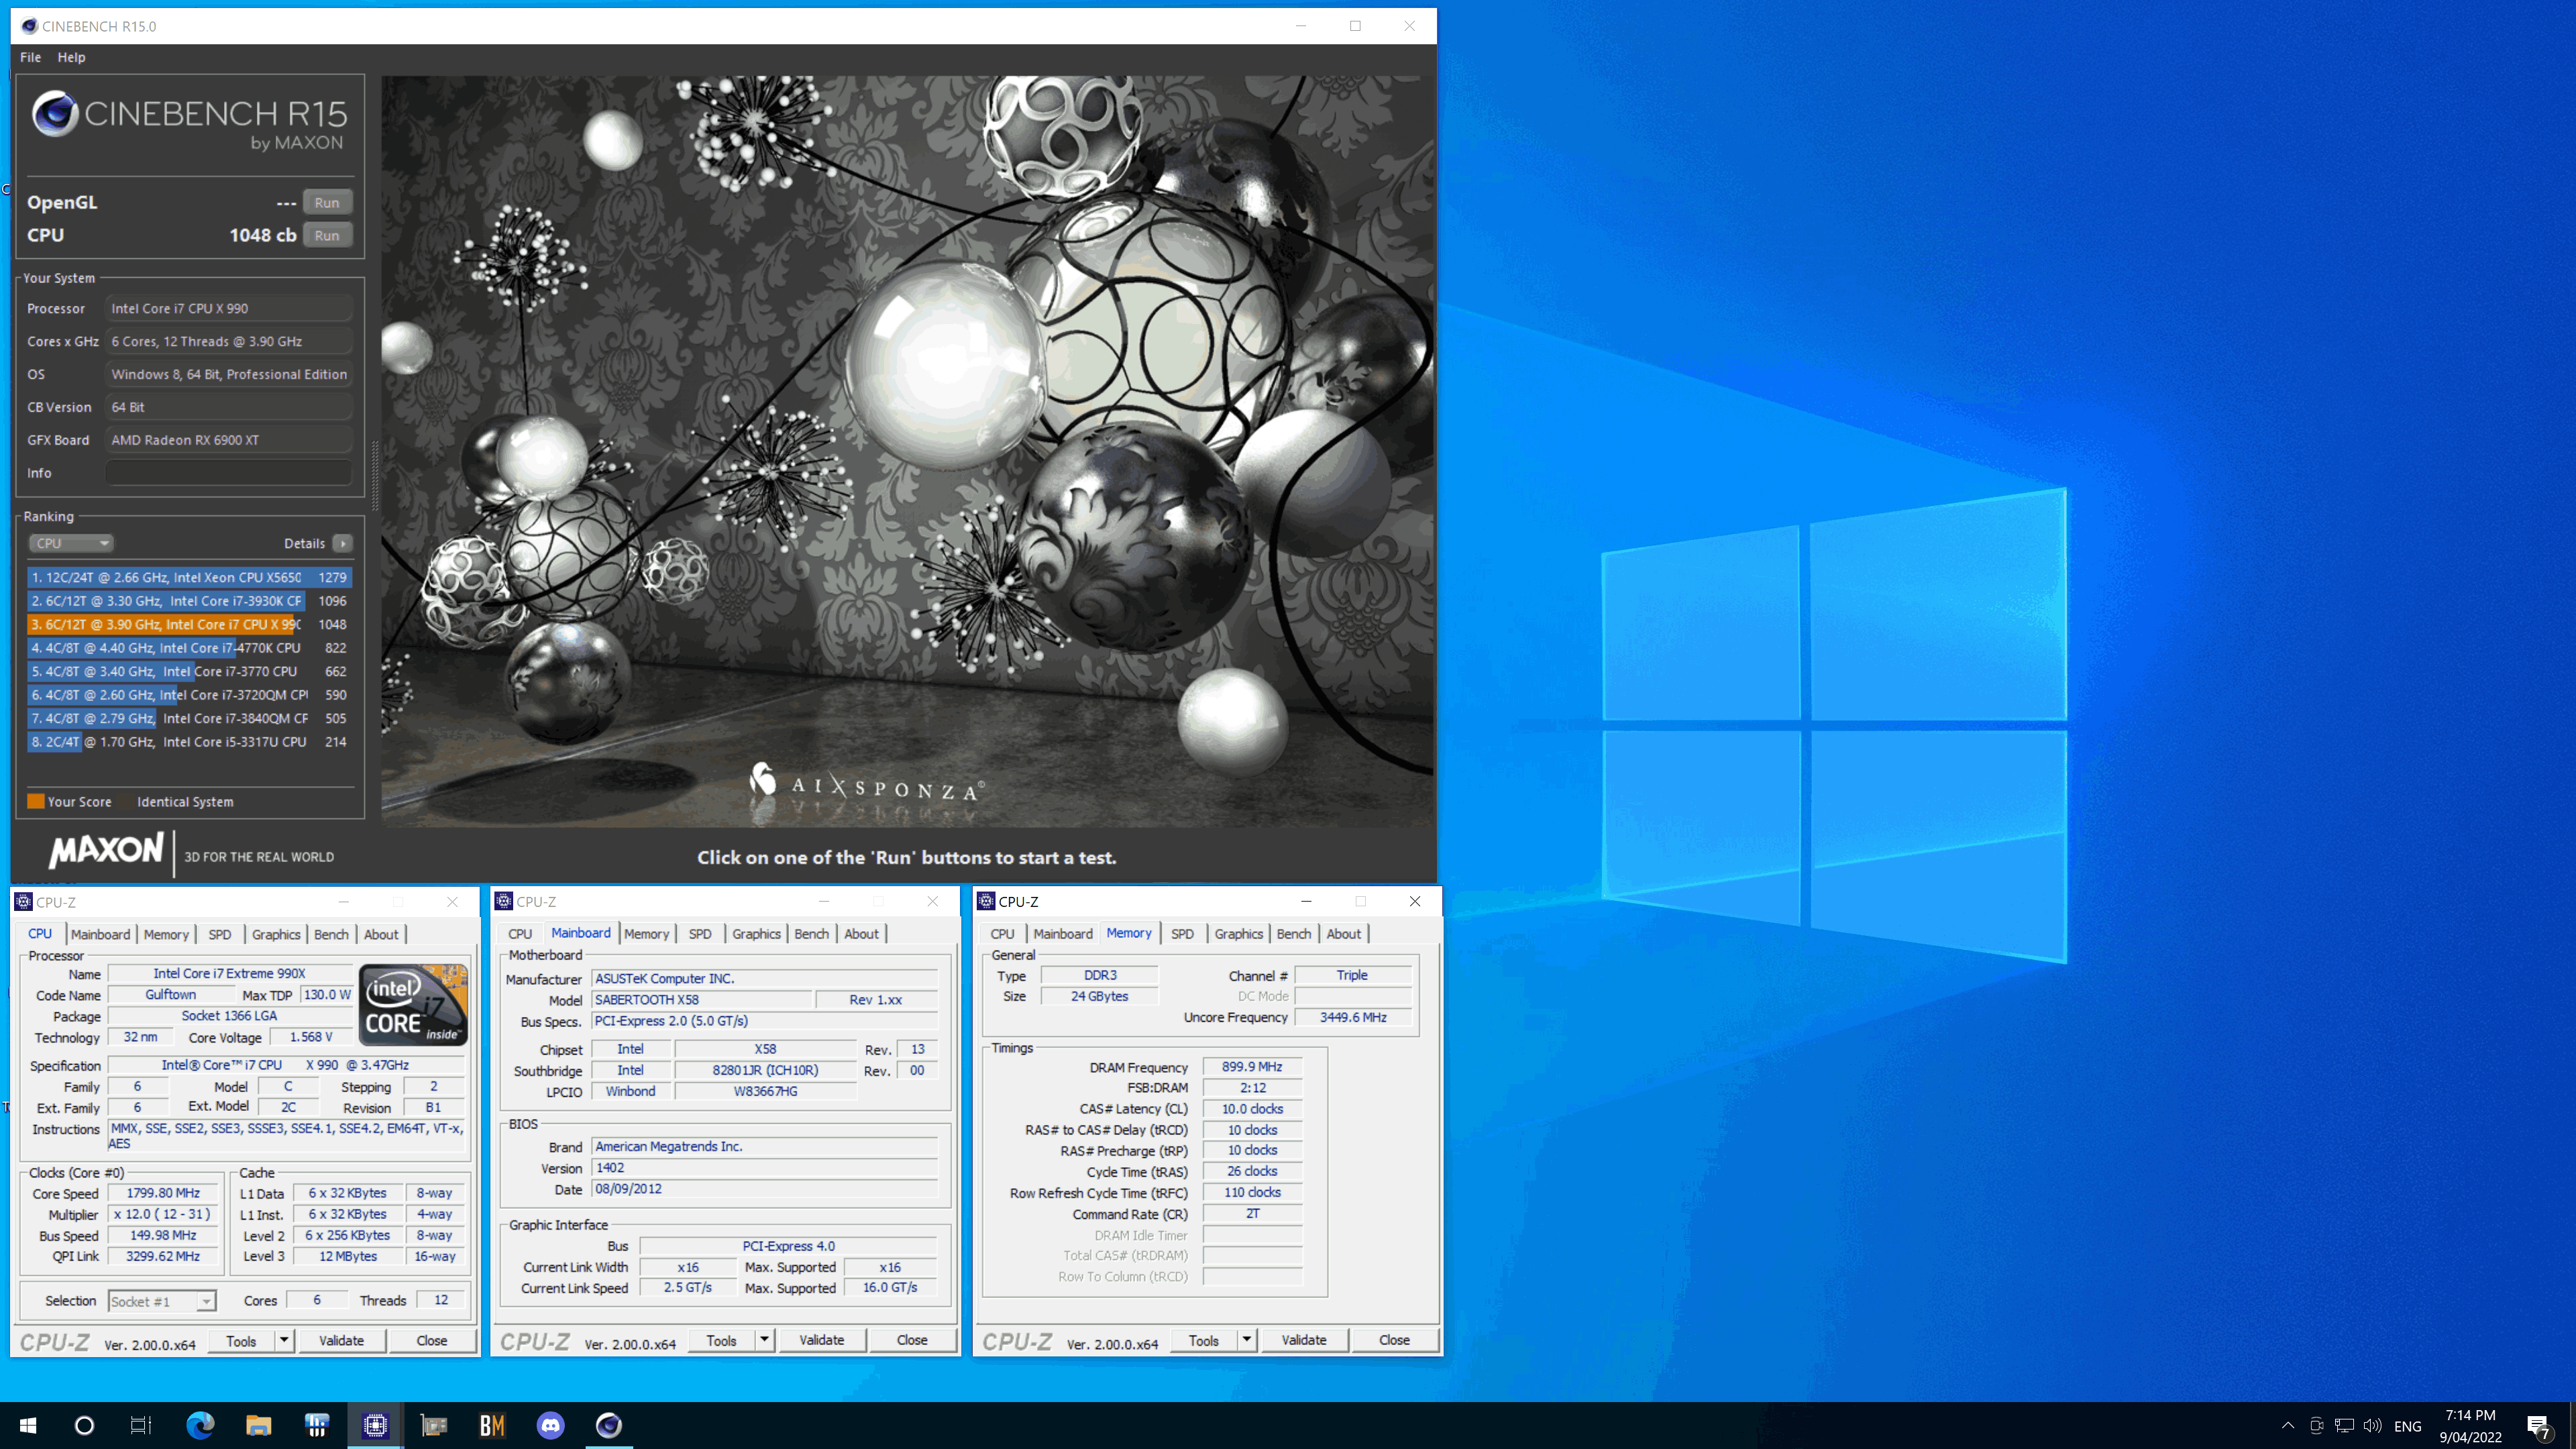This screenshot has width=2576, height=1449.
Task: Click the SABERTOOTH X58 model field
Action: pyautogui.click(x=702, y=1000)
